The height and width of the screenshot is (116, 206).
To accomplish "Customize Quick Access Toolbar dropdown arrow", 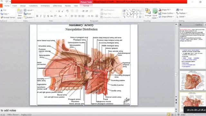I will (x=10, y=1).
